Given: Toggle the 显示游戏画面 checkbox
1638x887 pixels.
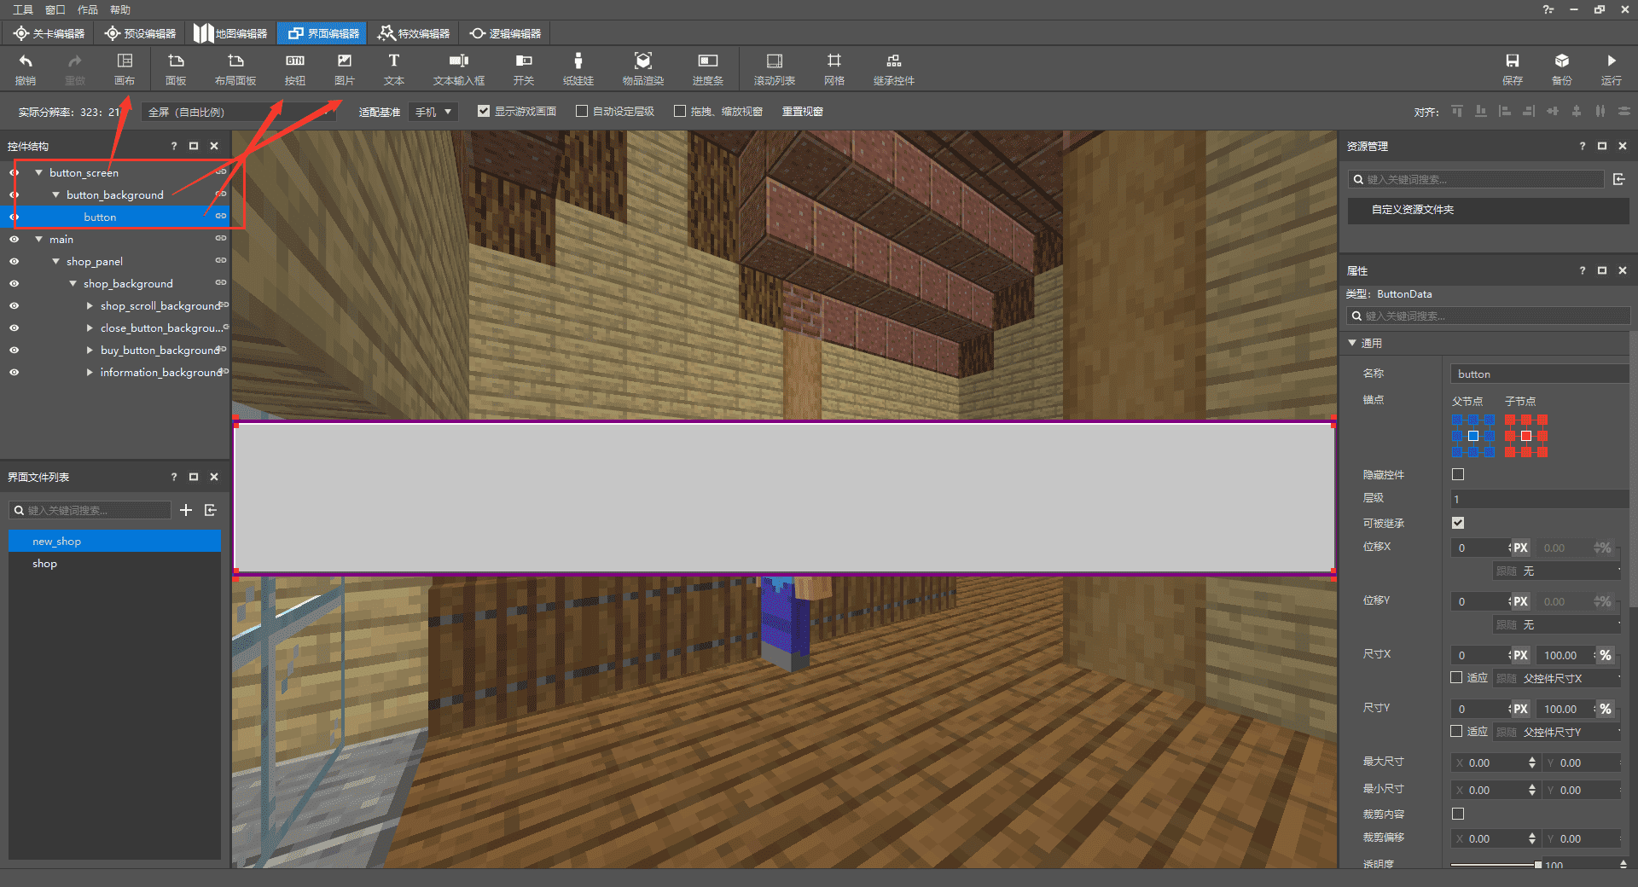Looking at the screenshot, I should click(484, 111).
